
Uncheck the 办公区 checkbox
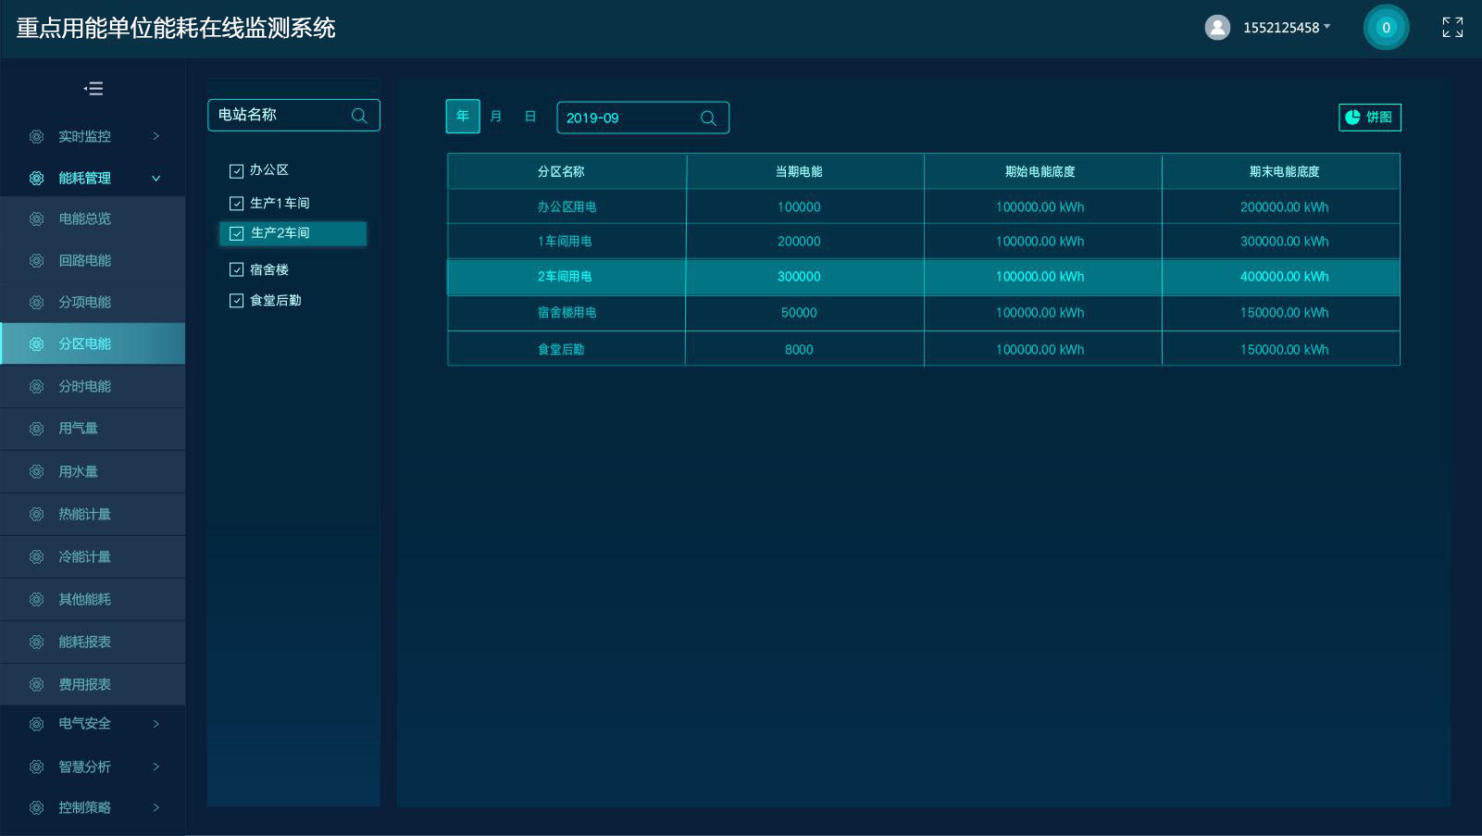(x=236, y=170)
